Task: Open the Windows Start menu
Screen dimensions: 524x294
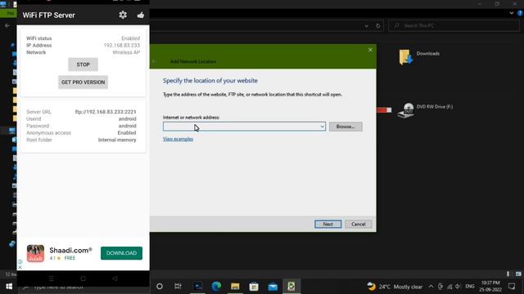Action: tap(9, 287)
